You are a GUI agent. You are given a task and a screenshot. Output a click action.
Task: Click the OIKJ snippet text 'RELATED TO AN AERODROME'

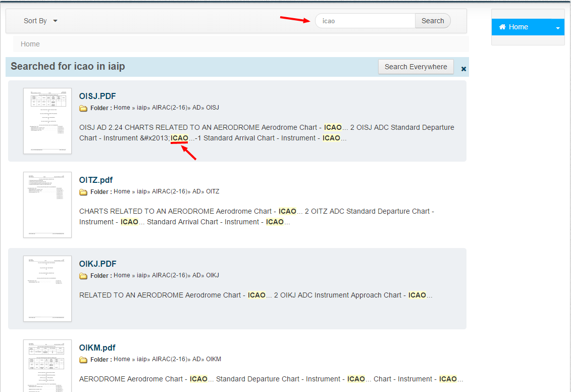point(131,295)
